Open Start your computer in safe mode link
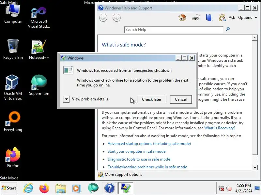 [x=136, y=151]
